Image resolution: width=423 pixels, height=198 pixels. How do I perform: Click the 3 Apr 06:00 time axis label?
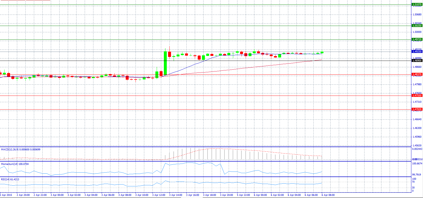(x=108, y=195)
